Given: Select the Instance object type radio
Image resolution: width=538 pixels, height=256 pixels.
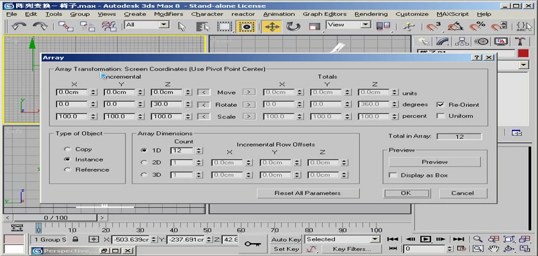Looking at the screenshot, I should click(x=67, y=159).
